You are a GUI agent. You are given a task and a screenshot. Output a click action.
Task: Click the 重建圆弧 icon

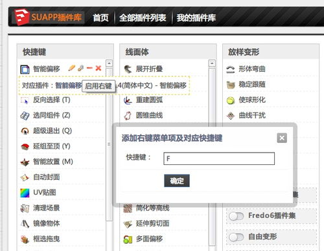pyautogui.click(x=128, y=100)
